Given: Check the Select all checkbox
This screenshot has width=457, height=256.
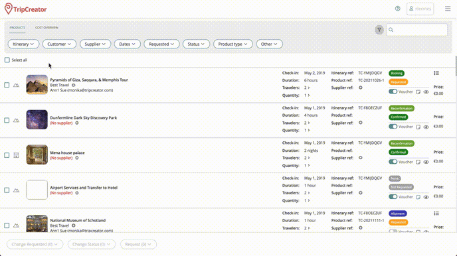Looking at the screenshot, I should coord(7,60).
